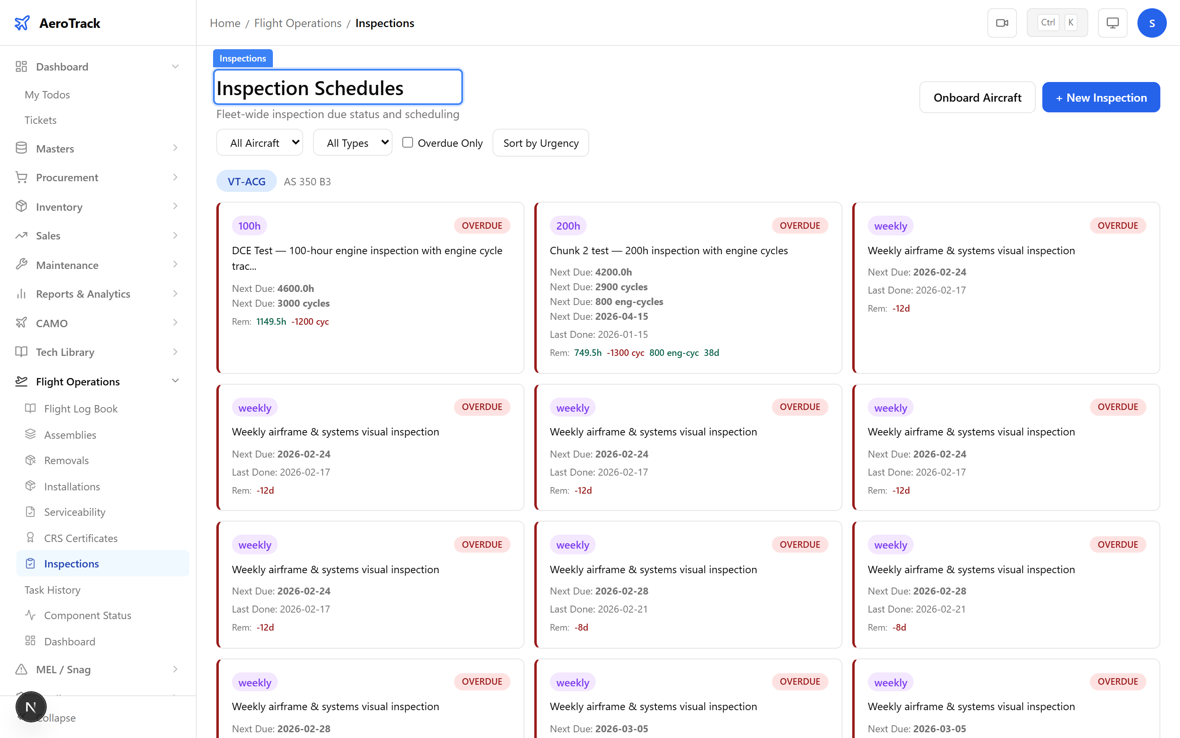1180x738 pixels.
Task: Enable the Overdue Only checkbox
Action: pos(408,142)
